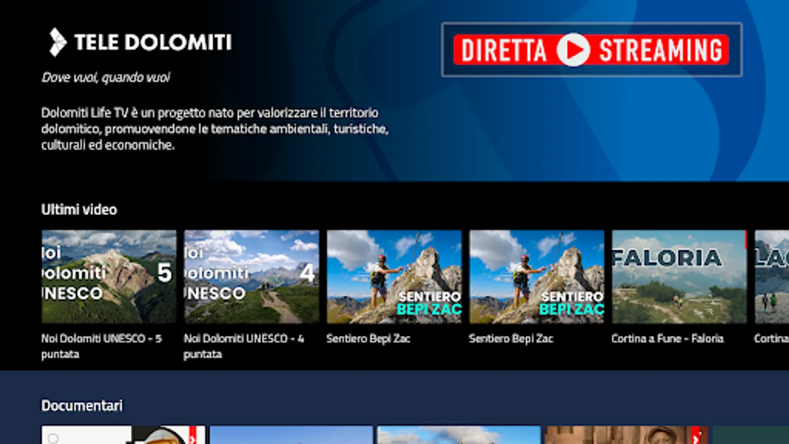Click the Tele Dolomiti arrow logo icon
The image size is (789, 444).
[x=57, y=42]
